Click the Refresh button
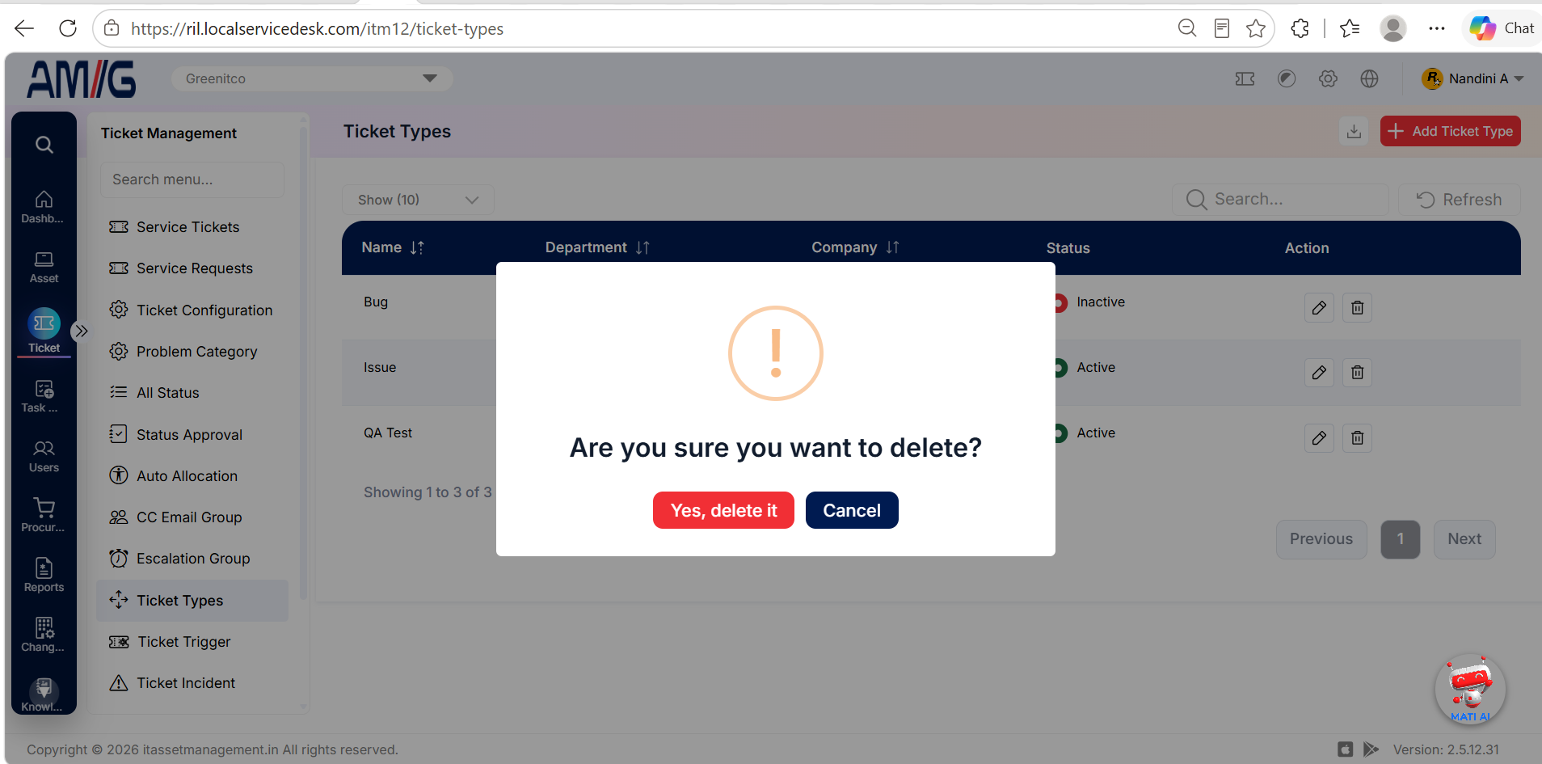The height and width of the screenshot is (764, 1542). pyautogui.click(x=1460, y=200)
